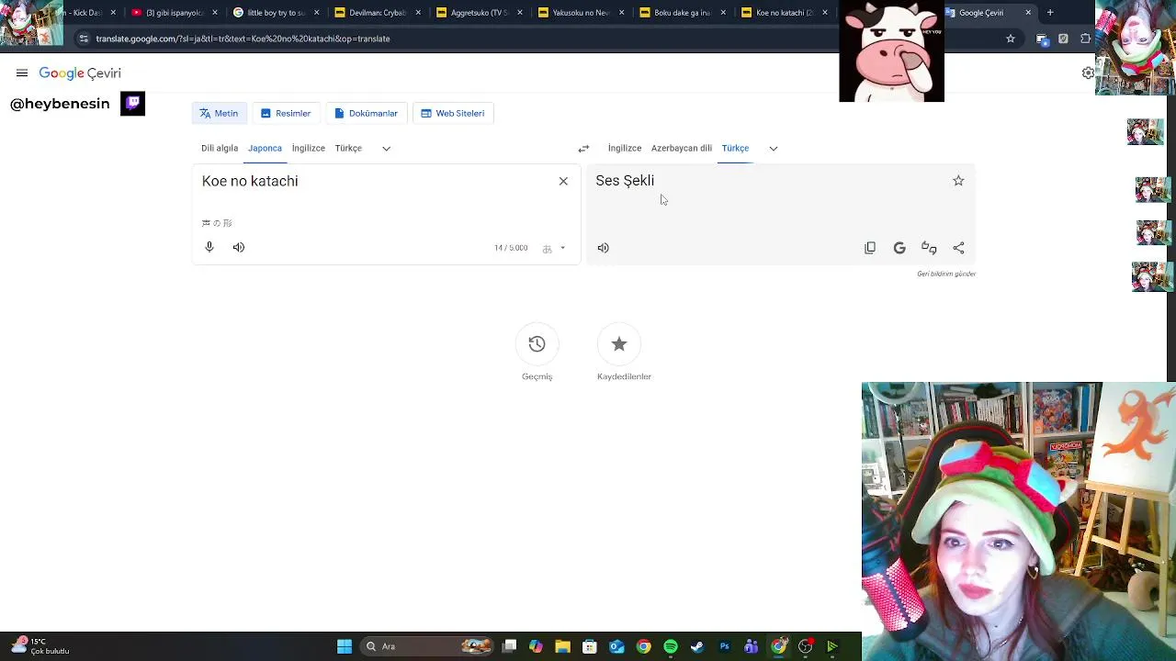Click Geri bildirim gönder link
Image resolution: width=1176 pixels, height=661 pixels.
point(946,274)
